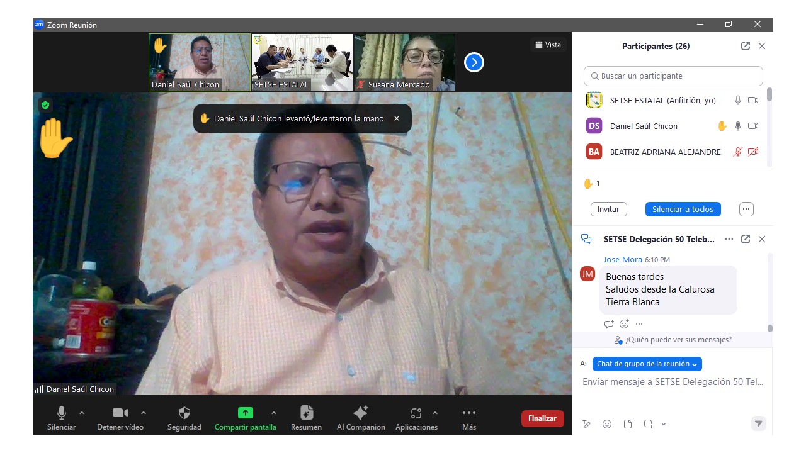Screen dimensions: 806x453
Task: Open Chat de grupo de la reunión dropdown
Action: coord(647,364)
